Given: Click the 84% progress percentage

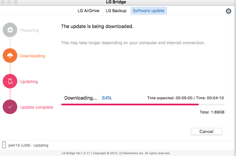Looking at the screenshot, I should pyautogui.click(x=107, y=98).
